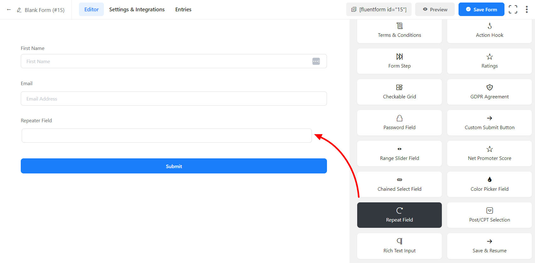Select the Repeat Field element
This screenshot has height=263, width=535.
[399, 215]
